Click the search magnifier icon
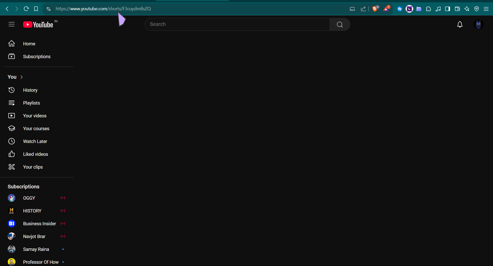Viewport: 493px width, 266px height. (340, 24)
